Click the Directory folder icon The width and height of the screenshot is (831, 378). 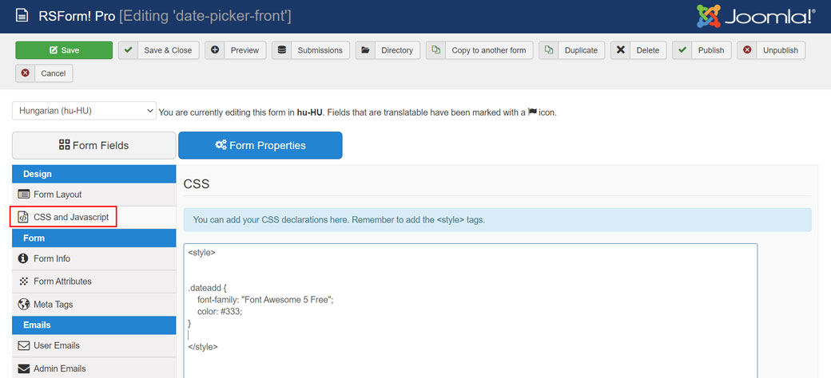coord(365,50)
